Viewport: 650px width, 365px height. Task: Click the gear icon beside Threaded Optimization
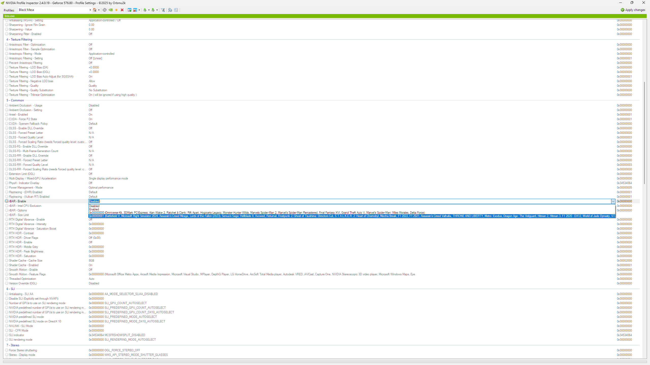click(7, 279)
